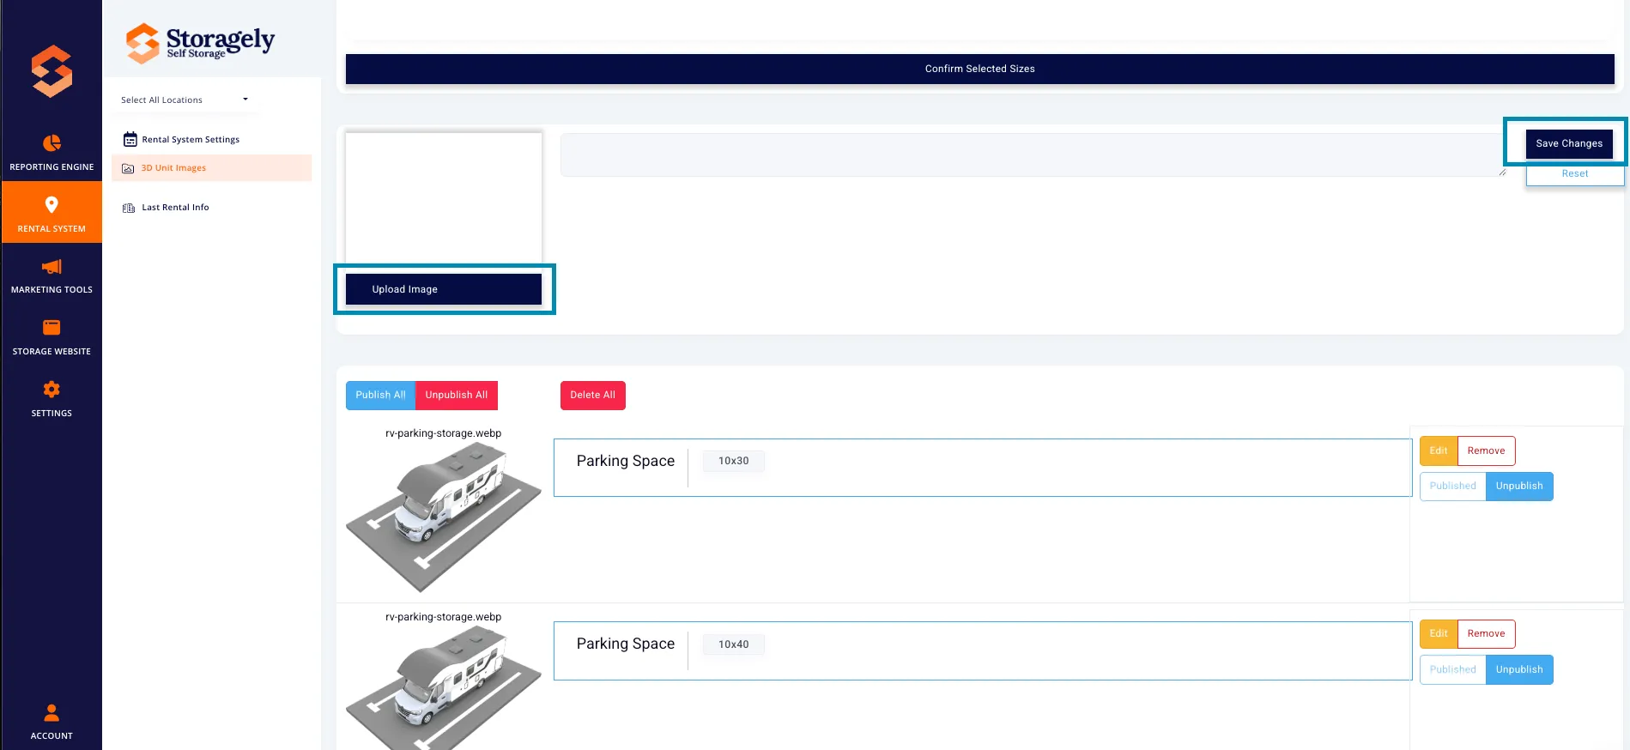
Task: Click Unpublish All button
Action: pos(457,396)
